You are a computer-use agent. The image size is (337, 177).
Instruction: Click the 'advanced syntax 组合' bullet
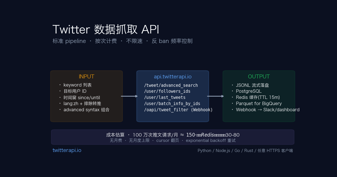click(x=84, y=110)
